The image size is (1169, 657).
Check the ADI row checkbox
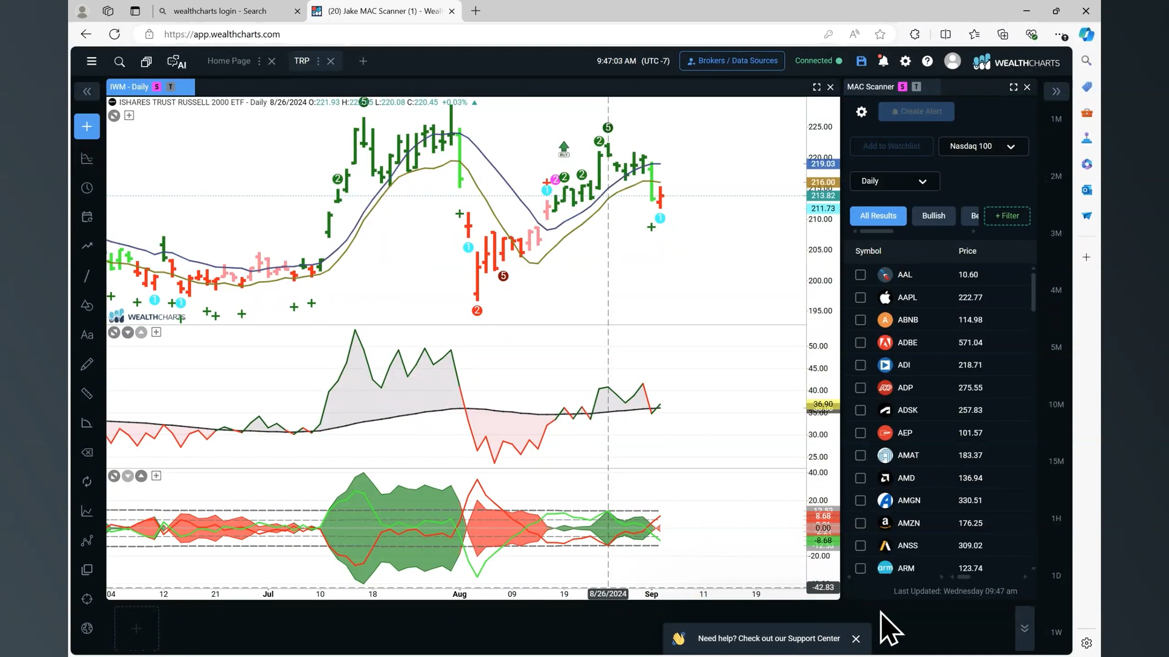tap(860, 365)
